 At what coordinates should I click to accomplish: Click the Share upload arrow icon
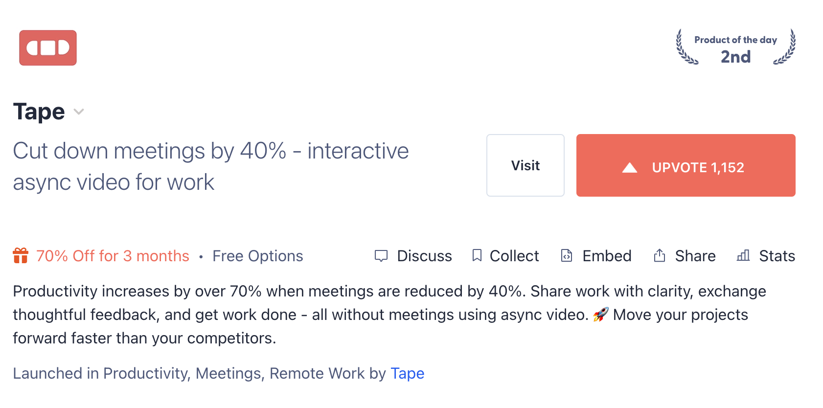click(x=659, y=255)
